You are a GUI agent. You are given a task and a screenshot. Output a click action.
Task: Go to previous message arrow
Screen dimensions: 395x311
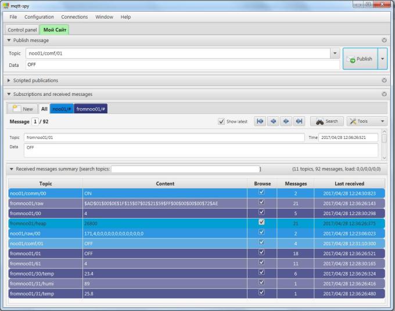point(273,121)
